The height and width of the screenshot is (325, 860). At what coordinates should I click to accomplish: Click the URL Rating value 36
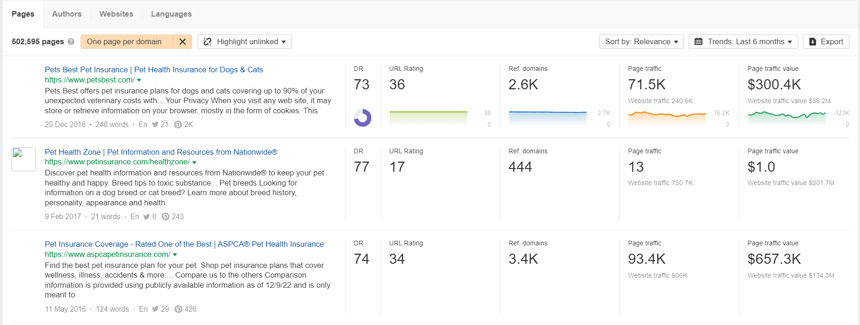click(397, 84)
